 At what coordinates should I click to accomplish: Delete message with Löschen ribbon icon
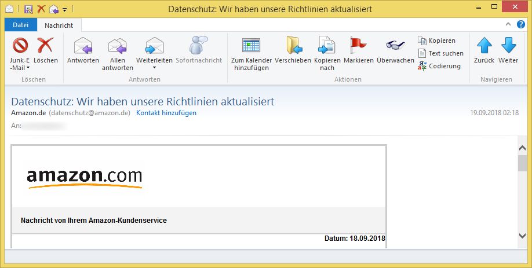[46, 45]
